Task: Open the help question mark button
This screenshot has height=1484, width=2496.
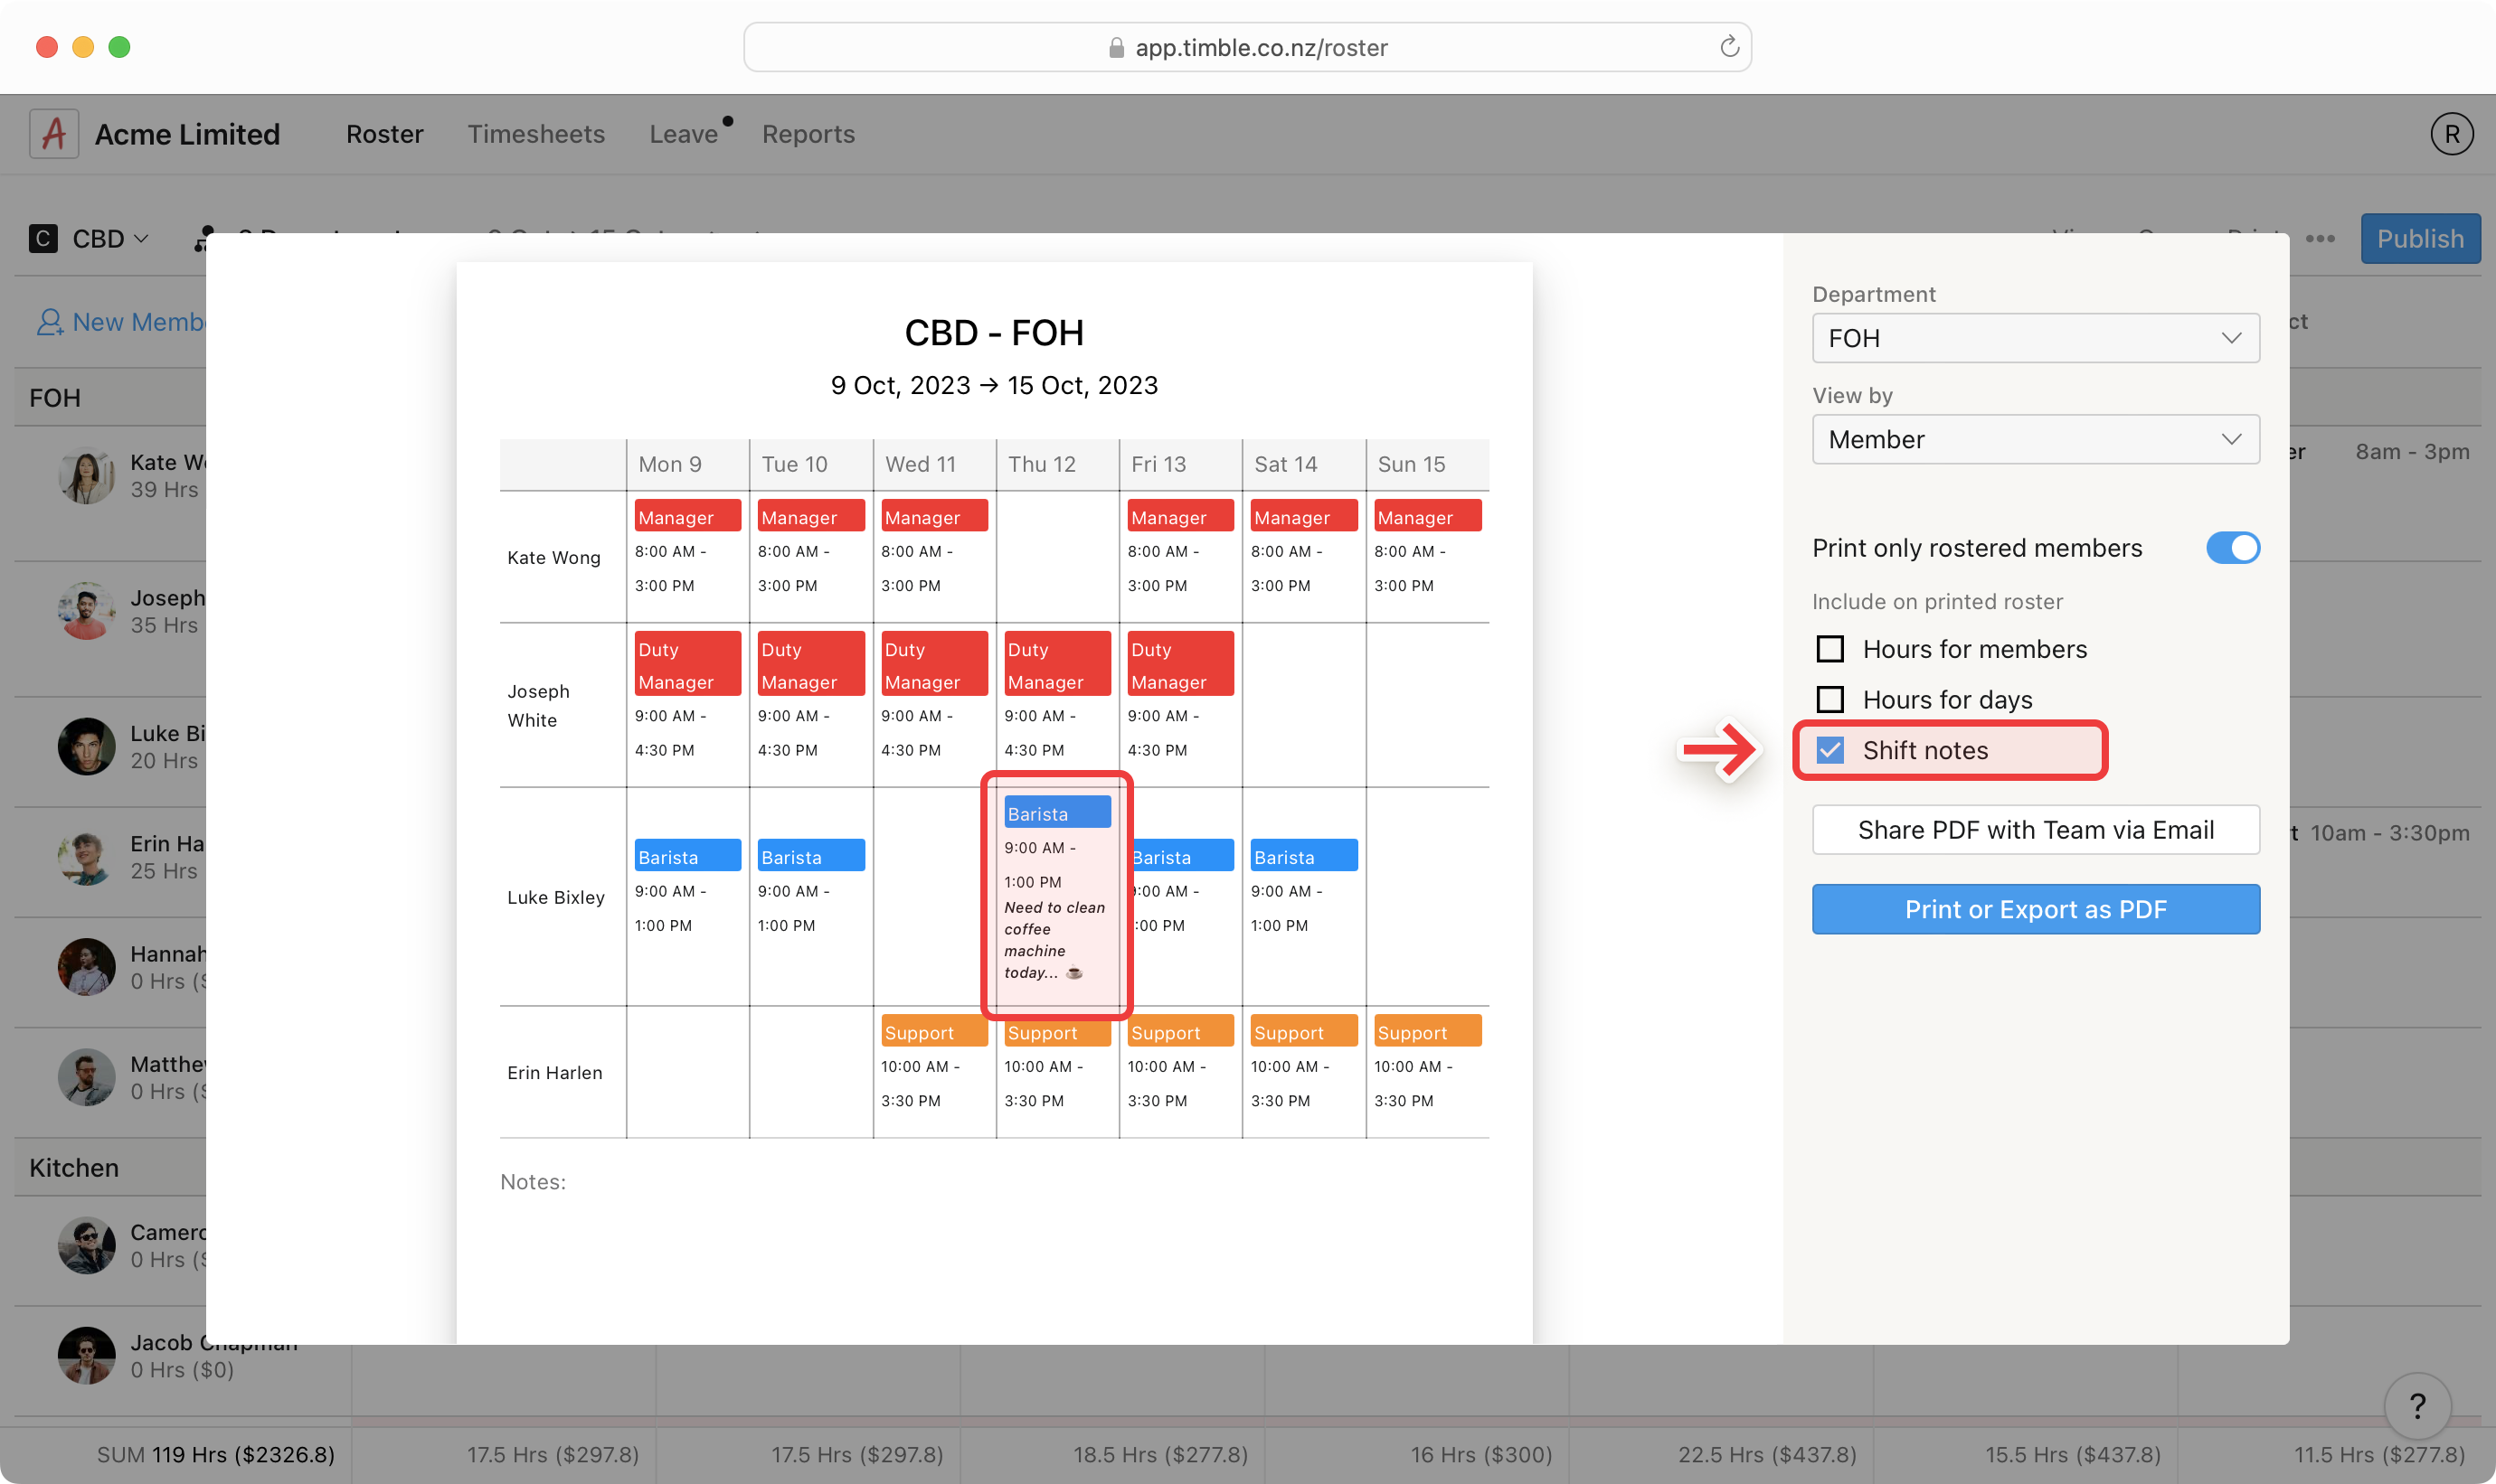Action: (x=2417, y=1406)
